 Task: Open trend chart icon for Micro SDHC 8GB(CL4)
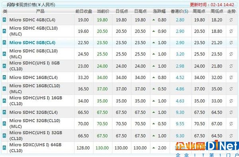(231, 43)
